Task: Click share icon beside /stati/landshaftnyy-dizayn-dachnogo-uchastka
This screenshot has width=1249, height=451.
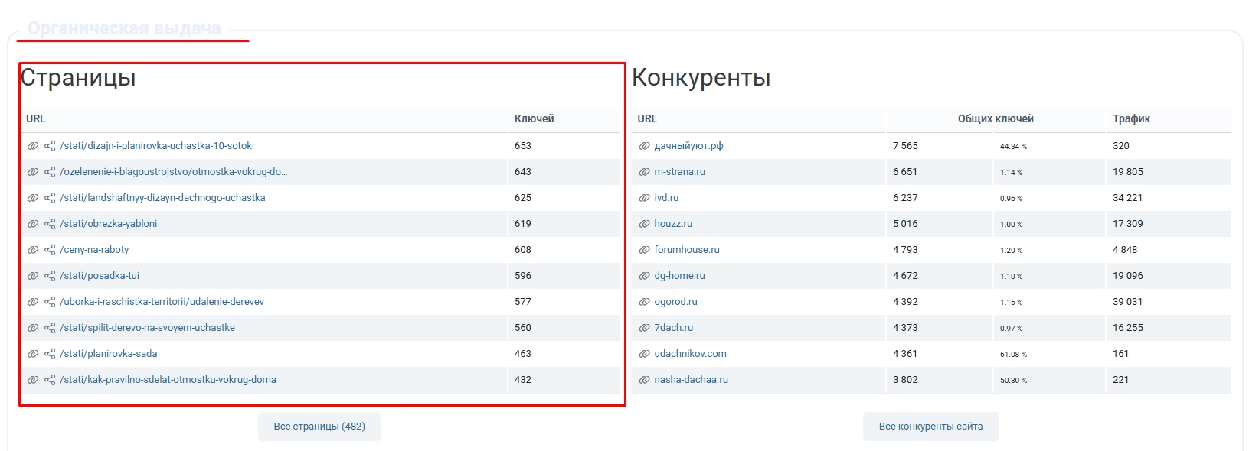Action: (x=50, y=198)
